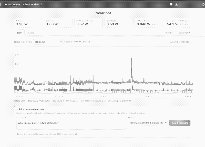Click the Not Secure warning icon
Image resolution: width=205 pixels, height=147 pixels.
click(6, 4)
